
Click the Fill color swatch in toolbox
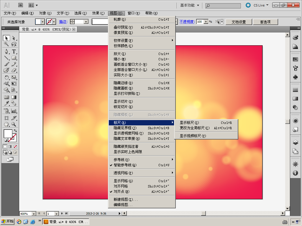click(x=8, y=134)
